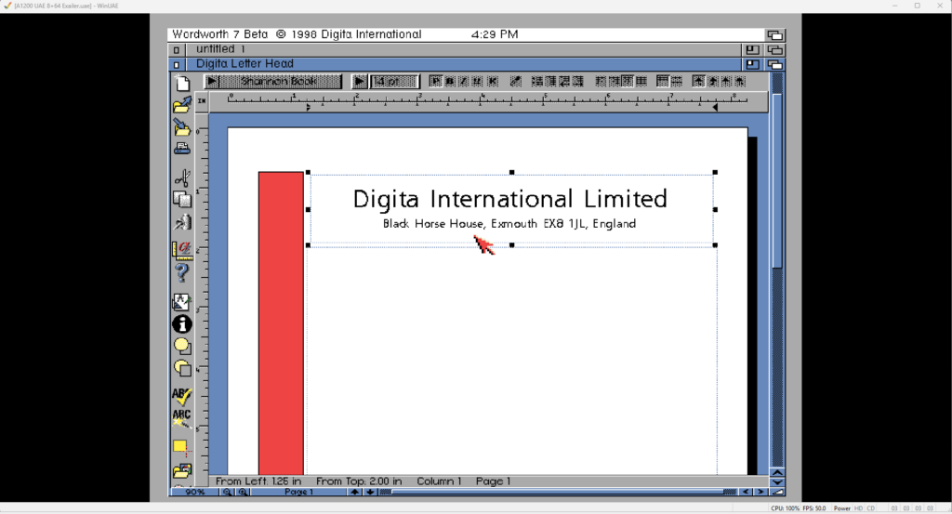Show document information with the black 'i' icon
The height and width of the screenshot is (514, 952).
182,324
